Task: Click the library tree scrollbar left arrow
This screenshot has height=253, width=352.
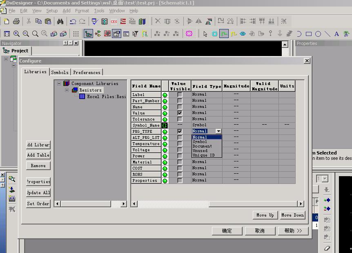Action: click(57, 204)
